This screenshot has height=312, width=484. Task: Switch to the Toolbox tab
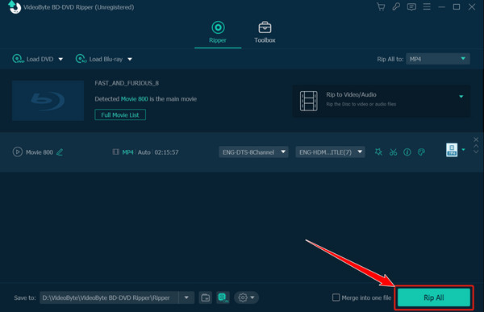[x=265, y=32]
